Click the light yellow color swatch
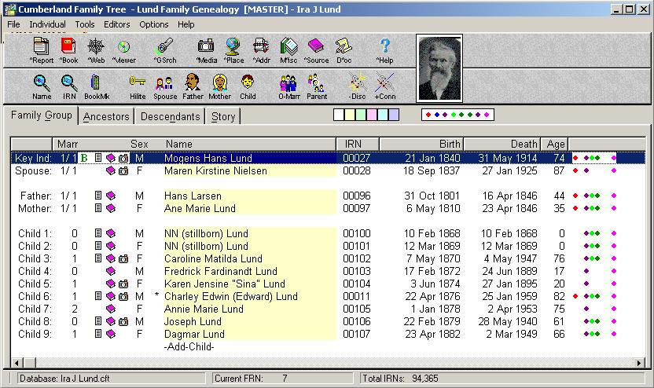The image size is (654, 388). [x=350, y=115]
